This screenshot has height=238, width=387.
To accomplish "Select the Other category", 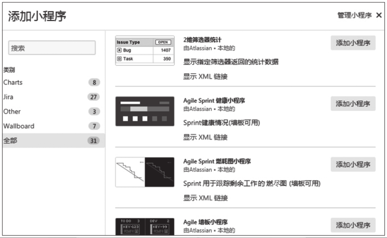I will 53,112.
